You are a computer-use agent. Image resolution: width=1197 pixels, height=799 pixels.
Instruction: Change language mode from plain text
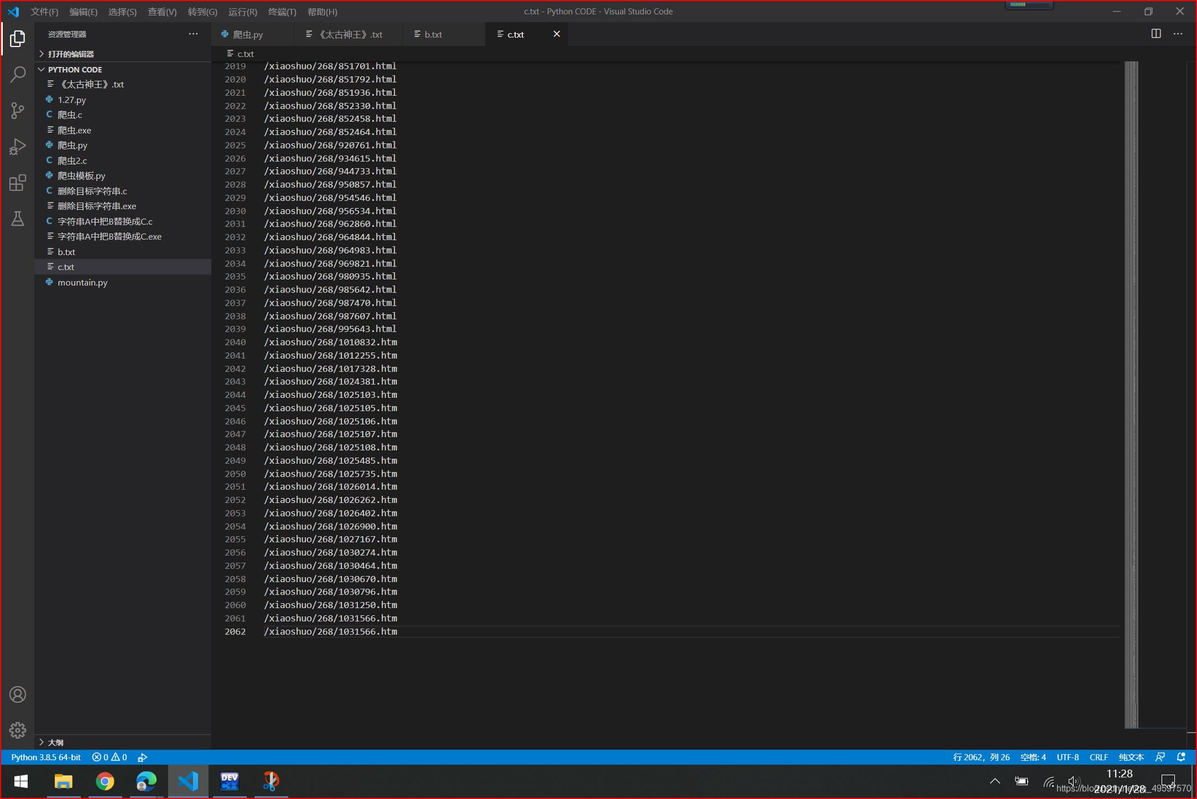click(1131, 758)
